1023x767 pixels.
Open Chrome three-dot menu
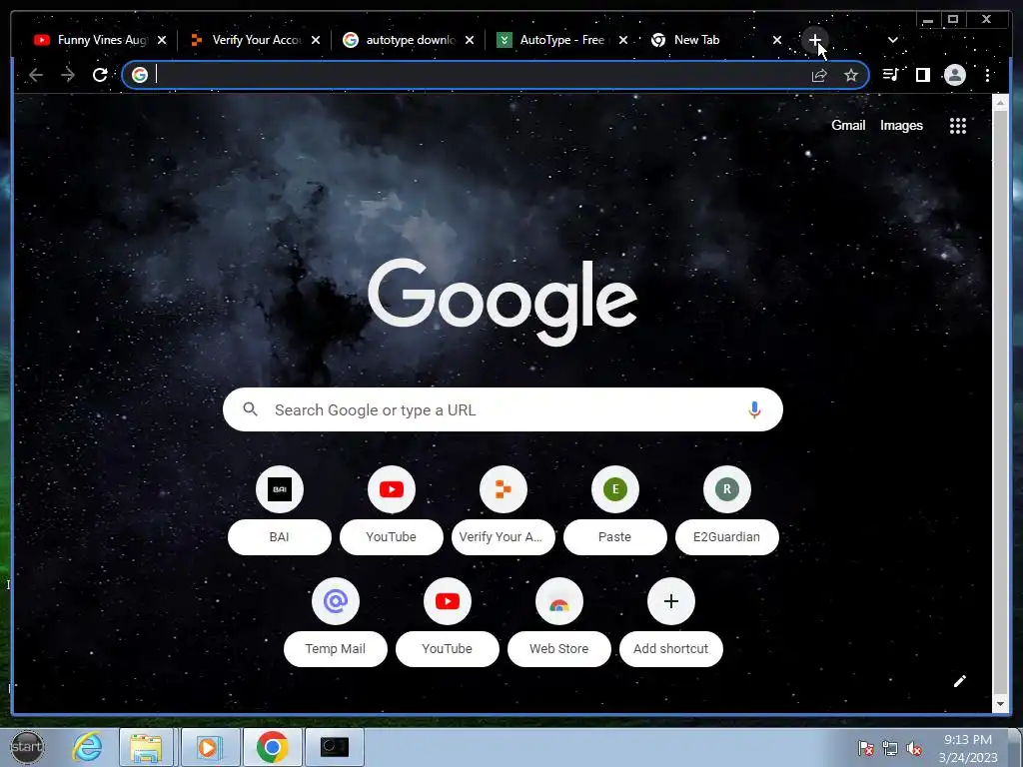point(988,75)
